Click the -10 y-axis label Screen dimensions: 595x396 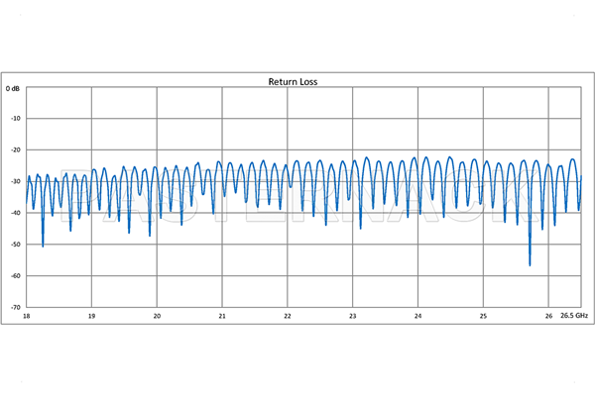(x=15, y=119)
